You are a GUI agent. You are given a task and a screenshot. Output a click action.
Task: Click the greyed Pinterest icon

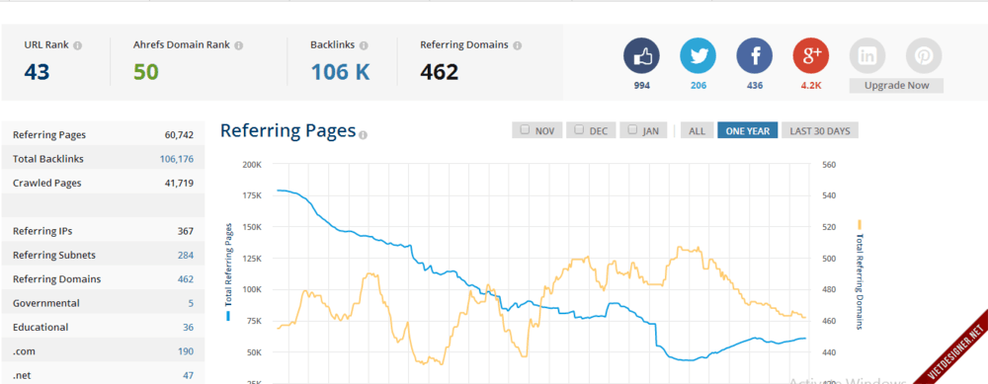point(924,56)
